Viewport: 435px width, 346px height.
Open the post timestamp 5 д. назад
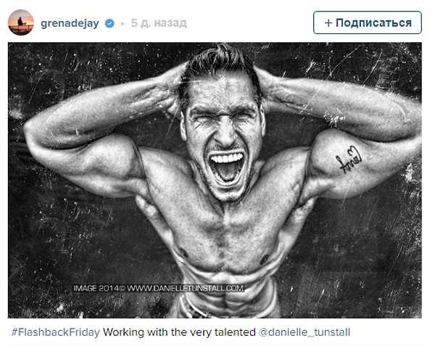159,23
